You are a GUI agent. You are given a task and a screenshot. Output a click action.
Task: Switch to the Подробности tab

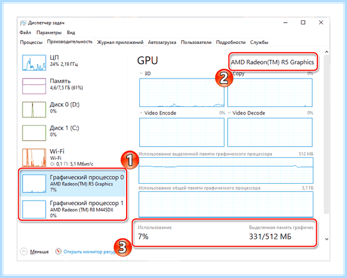[x=231, y=42]
